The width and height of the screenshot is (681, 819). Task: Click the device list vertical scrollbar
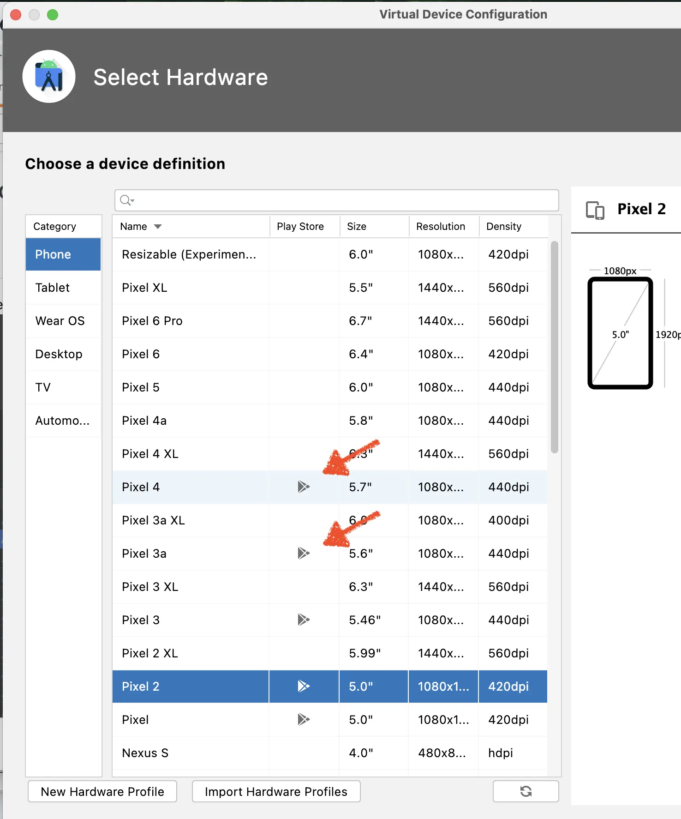pos(555,347)
